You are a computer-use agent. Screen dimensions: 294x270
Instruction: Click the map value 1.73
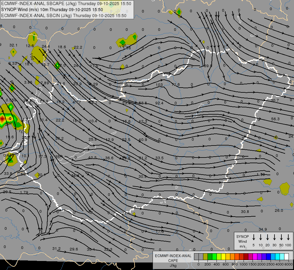click(x=261, y=174)
